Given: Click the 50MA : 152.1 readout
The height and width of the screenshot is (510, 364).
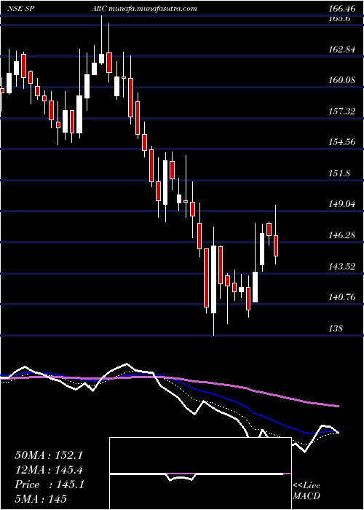Looking at the screenshot, I should click(x=49, y=455).
